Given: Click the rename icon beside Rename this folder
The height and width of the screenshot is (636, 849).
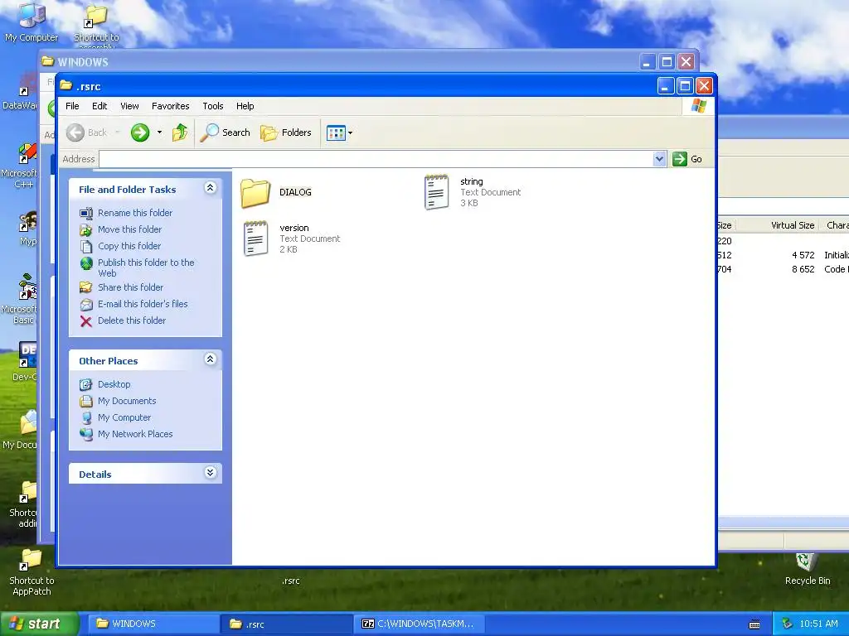Looking at the screenshot, I should (x=86, y=214).
